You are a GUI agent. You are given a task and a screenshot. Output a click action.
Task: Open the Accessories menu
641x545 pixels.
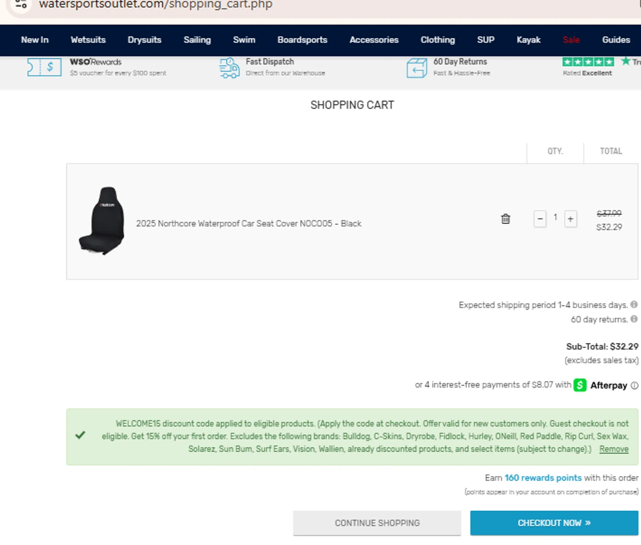tap(374, 40)
